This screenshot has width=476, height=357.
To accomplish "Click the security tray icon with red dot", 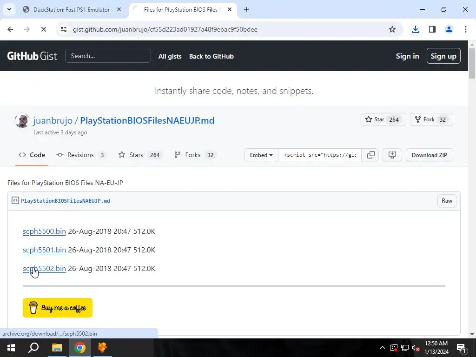I will click(394, 348).
